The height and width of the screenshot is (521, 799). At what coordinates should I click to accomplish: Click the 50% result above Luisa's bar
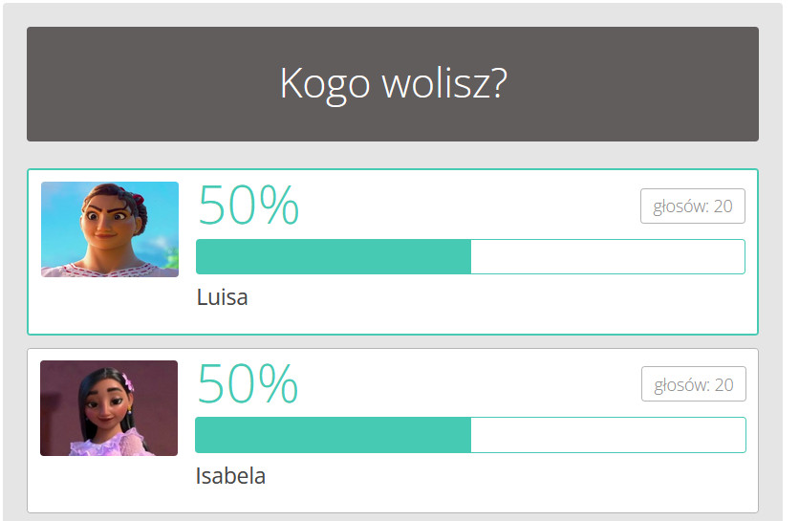pyautogui.click(x=248, y=206)
